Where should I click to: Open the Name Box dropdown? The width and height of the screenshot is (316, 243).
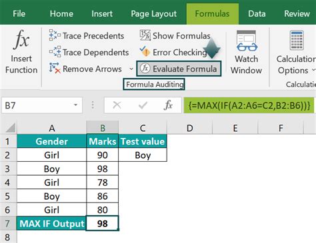(76, 105)
